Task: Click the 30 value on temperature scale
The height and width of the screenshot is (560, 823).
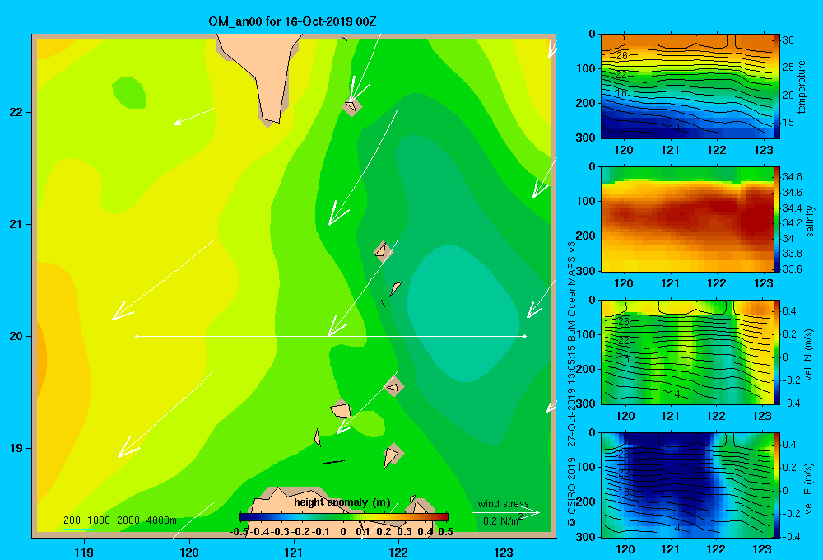Action: [788, 40]
